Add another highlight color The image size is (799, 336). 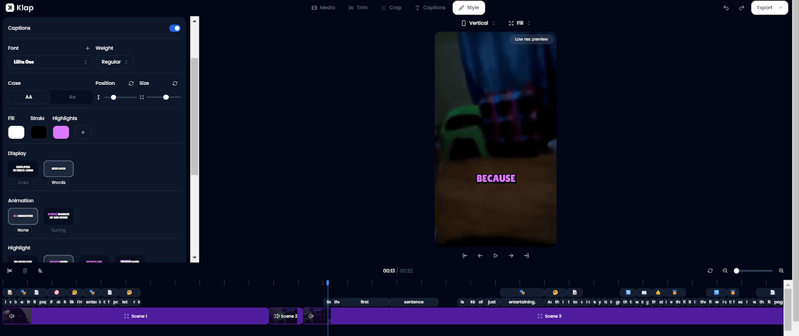[x=83, y=132]
